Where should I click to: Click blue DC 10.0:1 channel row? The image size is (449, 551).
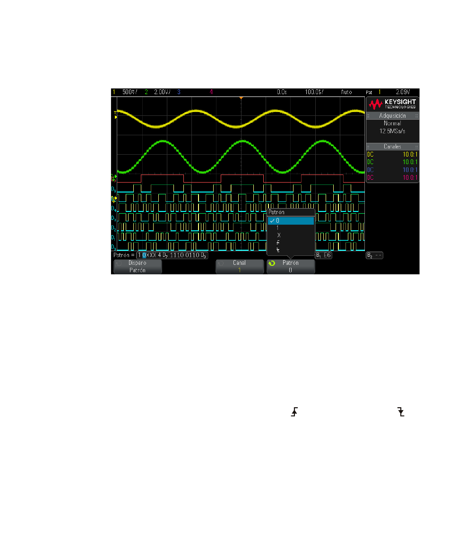click(392, 170)
